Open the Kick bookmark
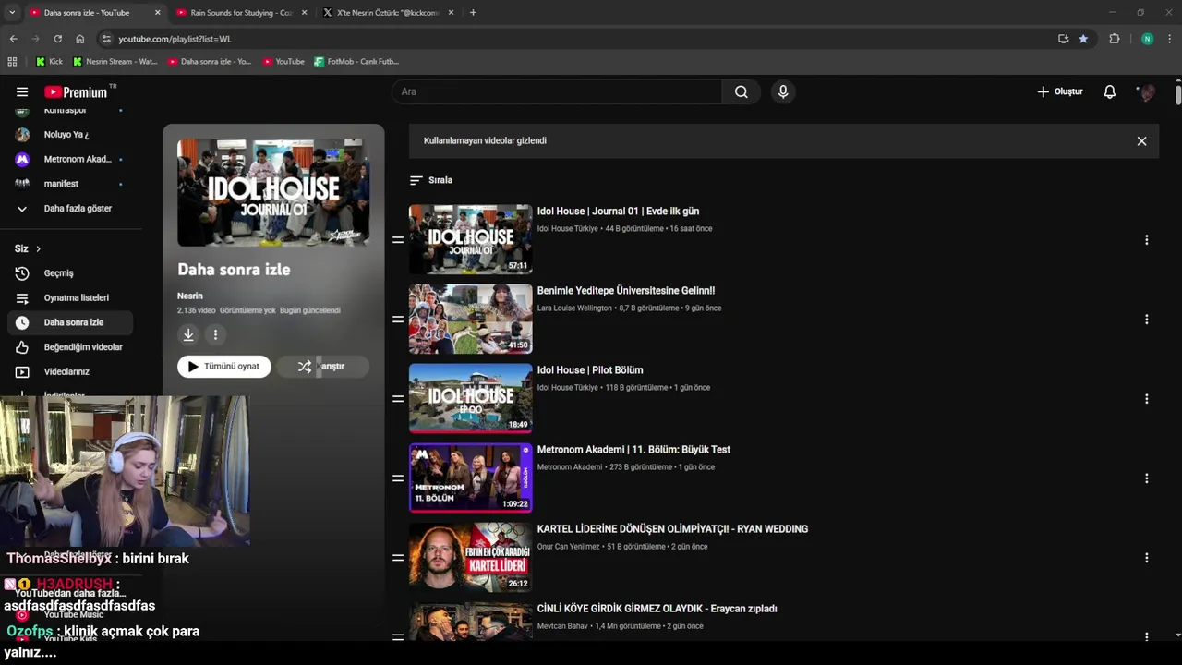The width and height of the screenshot is (1182, 665). pyautogui.click(x=49, y=62)
